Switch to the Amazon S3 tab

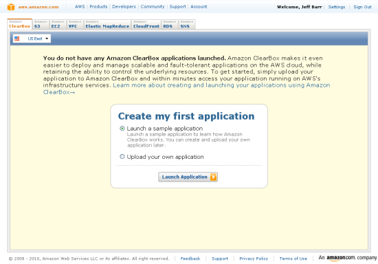[41, 24]
